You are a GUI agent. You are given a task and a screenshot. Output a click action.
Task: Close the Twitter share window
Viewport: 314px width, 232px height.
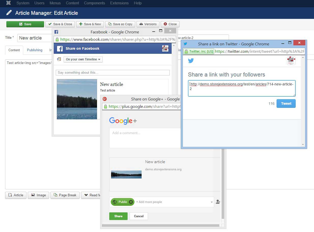[299, 43]
